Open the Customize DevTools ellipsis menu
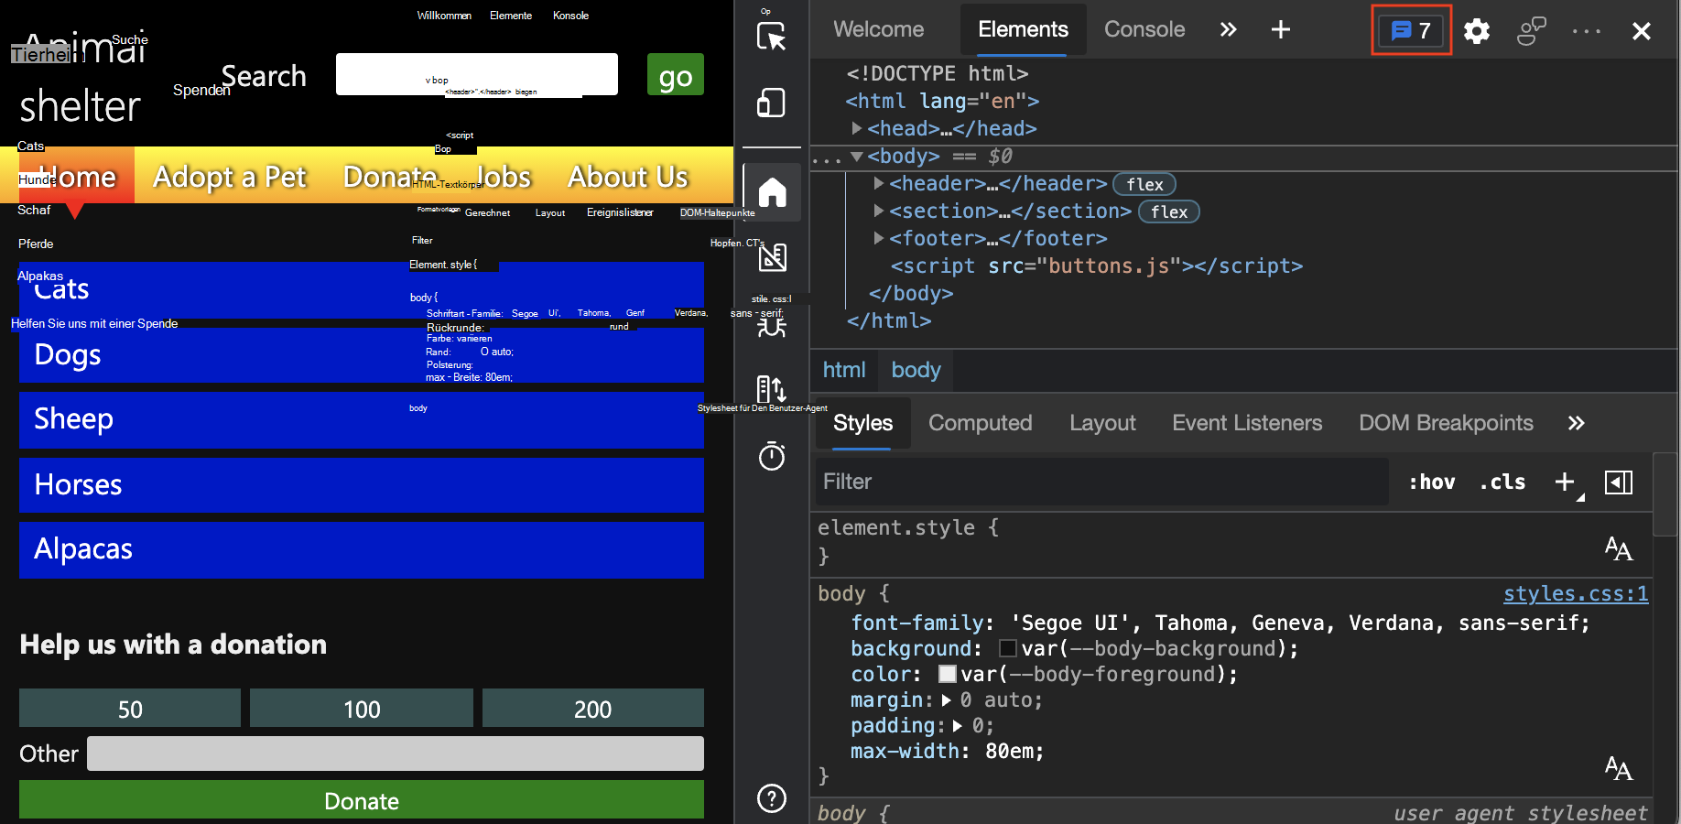Viewport: 1681px width, 824px height. [x=1585, y=30]
